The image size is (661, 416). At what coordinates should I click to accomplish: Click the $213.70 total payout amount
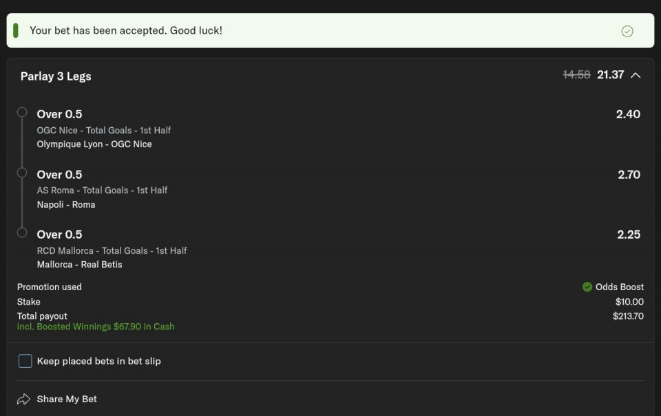point(628,316)
